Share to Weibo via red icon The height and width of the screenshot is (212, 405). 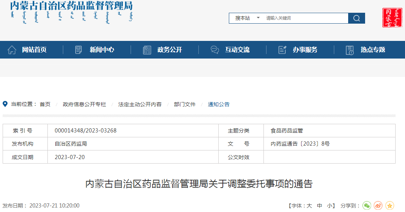[378, 206]
